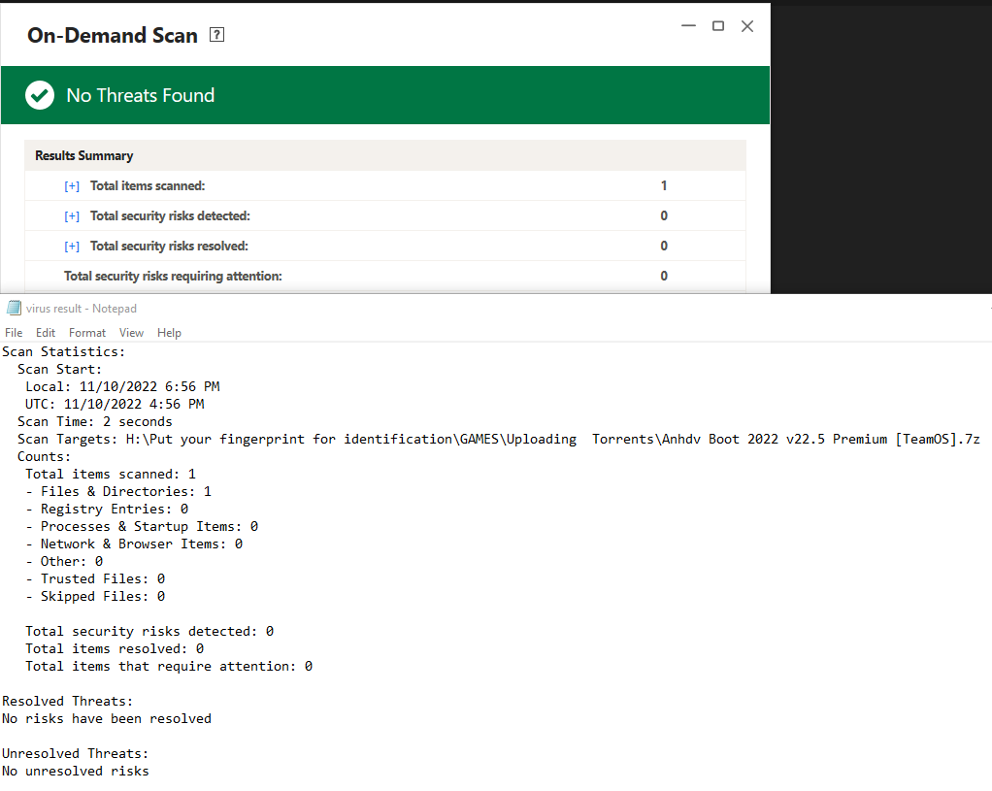Expand Total security risks resolved details

pos(72,247)
